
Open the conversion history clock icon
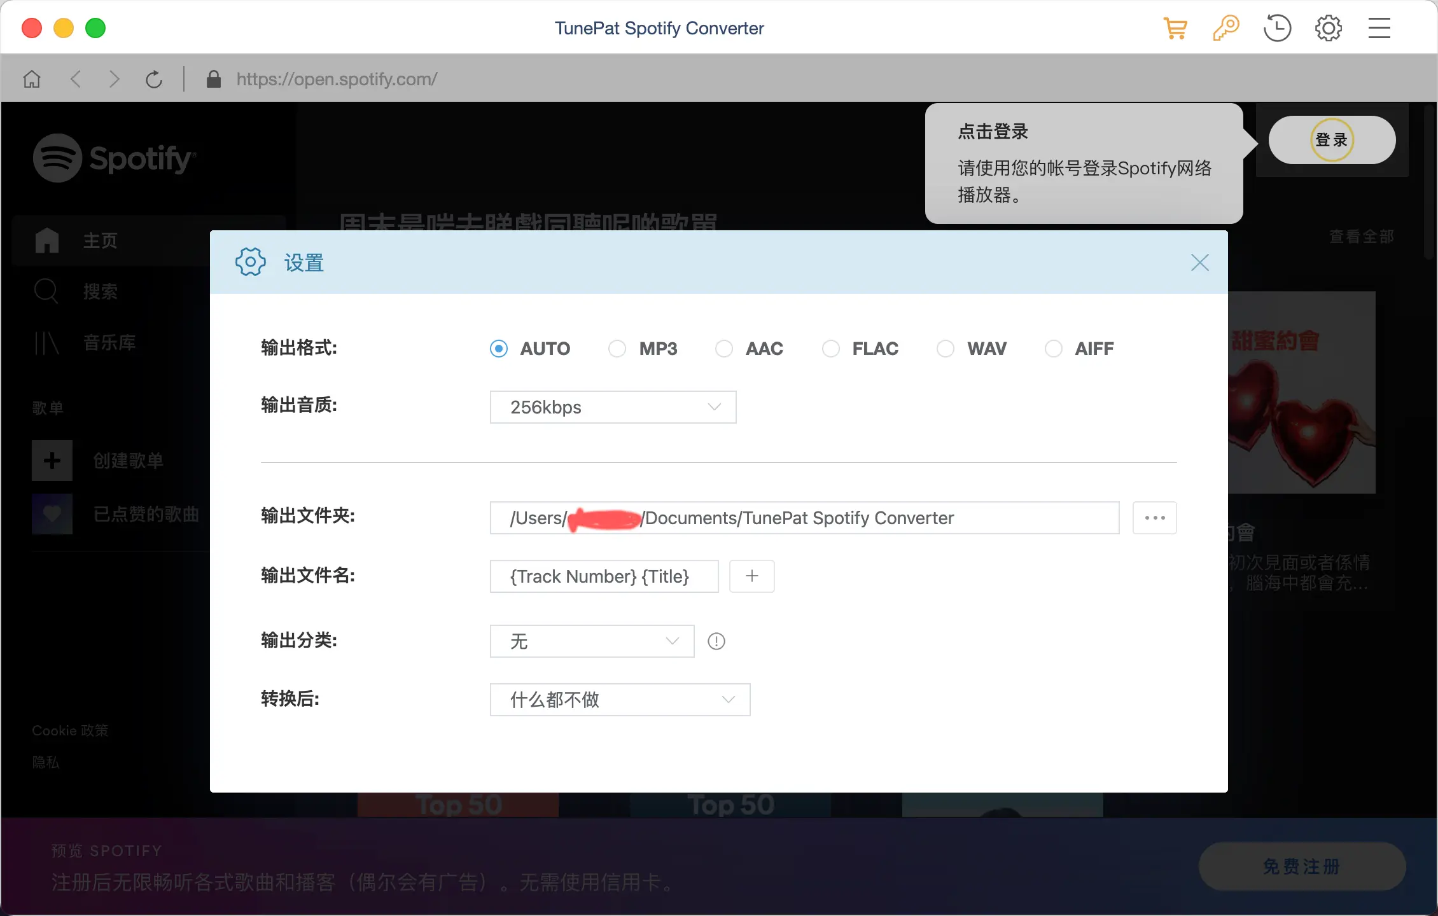click(x=1277, y=29)
